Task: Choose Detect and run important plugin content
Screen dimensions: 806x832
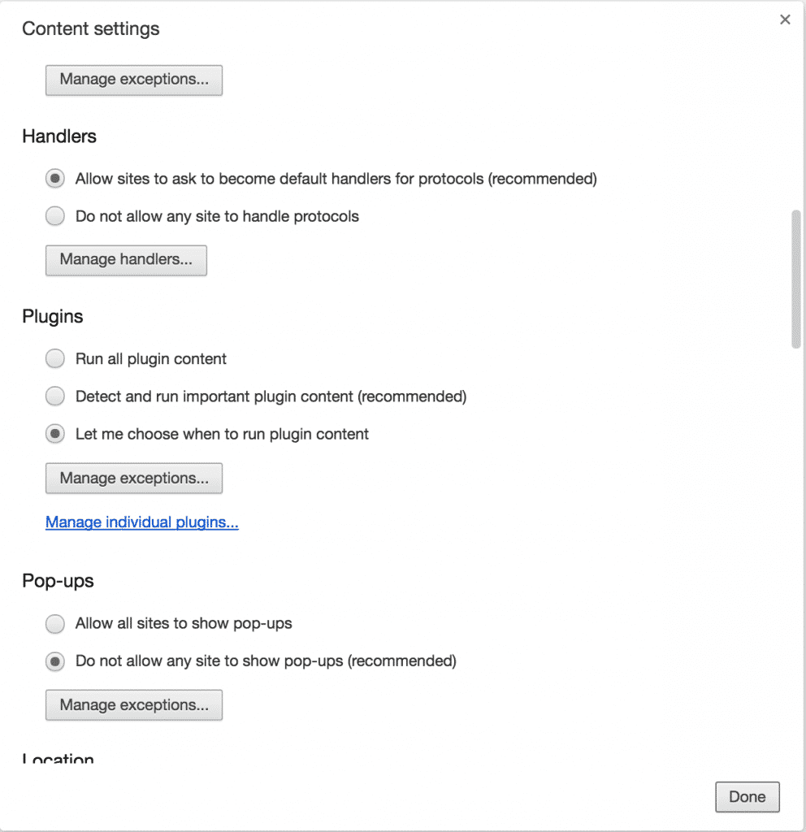Action: [55, 396]
